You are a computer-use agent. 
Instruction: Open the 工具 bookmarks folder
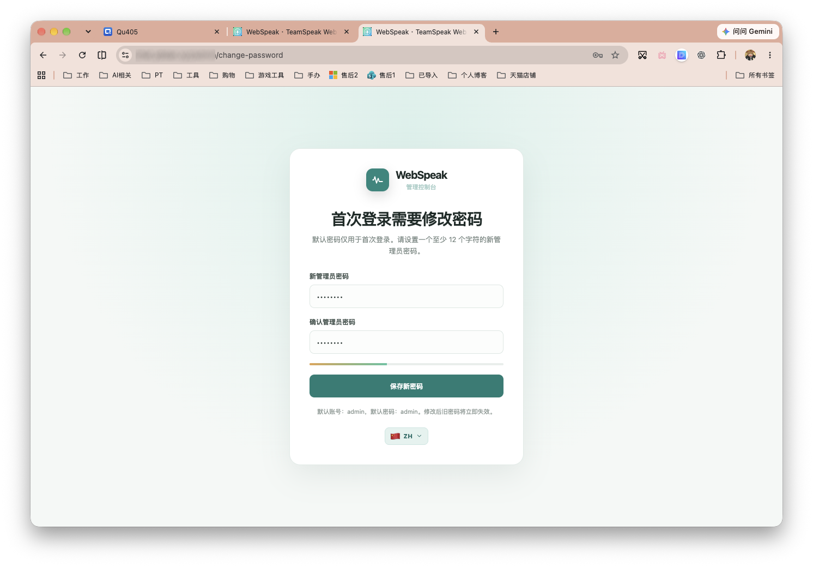coord(186,75)
